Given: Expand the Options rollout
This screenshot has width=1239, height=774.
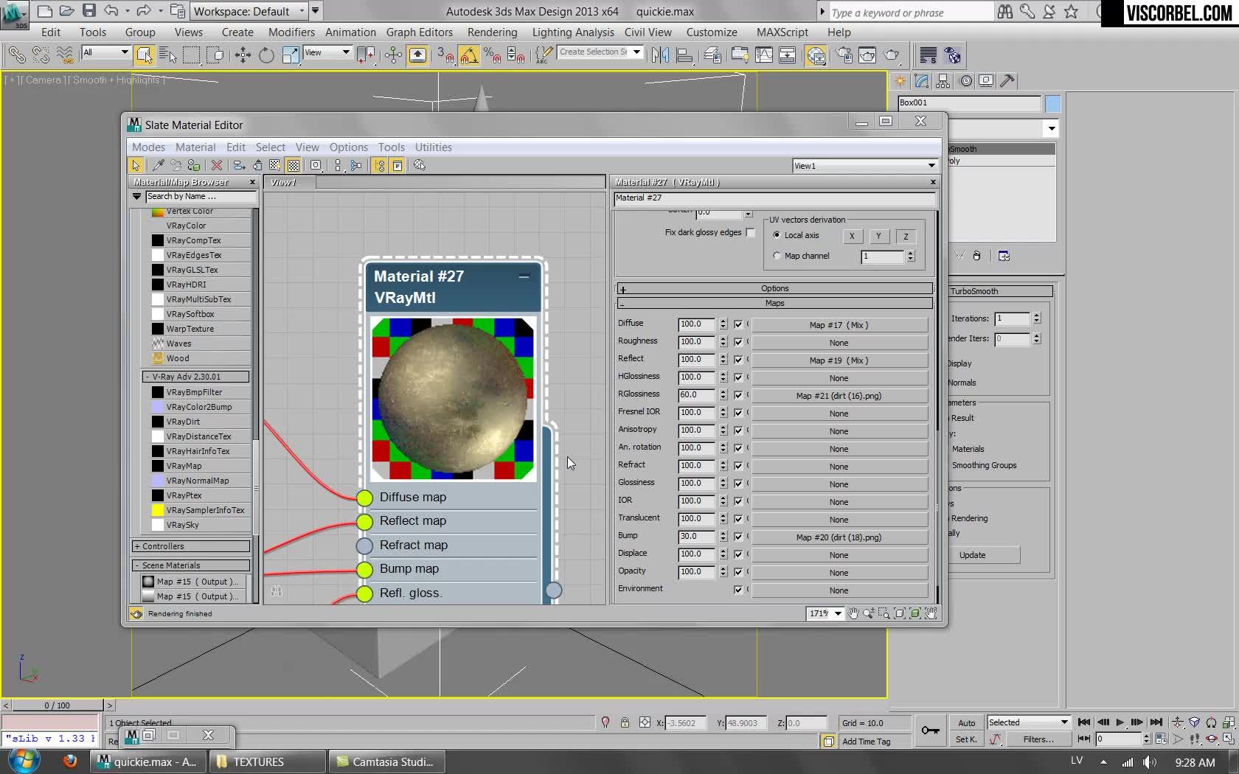Looking at the screenshot, I should click(774, 288).
